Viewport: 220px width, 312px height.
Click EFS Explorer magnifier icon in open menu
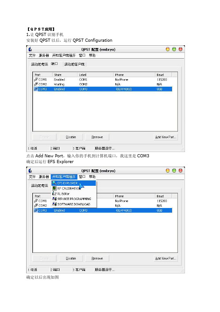54,183
